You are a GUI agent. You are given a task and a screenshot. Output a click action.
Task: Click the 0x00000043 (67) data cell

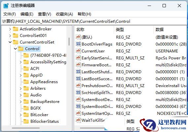point(171,107)
